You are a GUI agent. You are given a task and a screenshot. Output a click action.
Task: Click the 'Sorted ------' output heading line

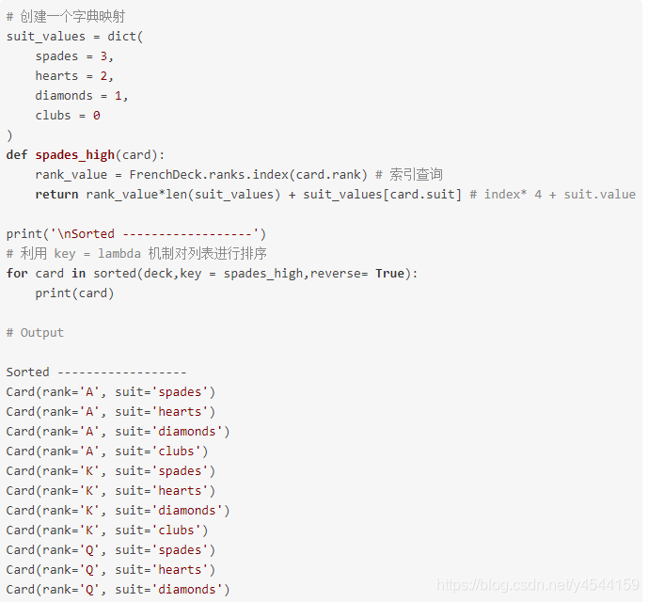pos(96,372)
